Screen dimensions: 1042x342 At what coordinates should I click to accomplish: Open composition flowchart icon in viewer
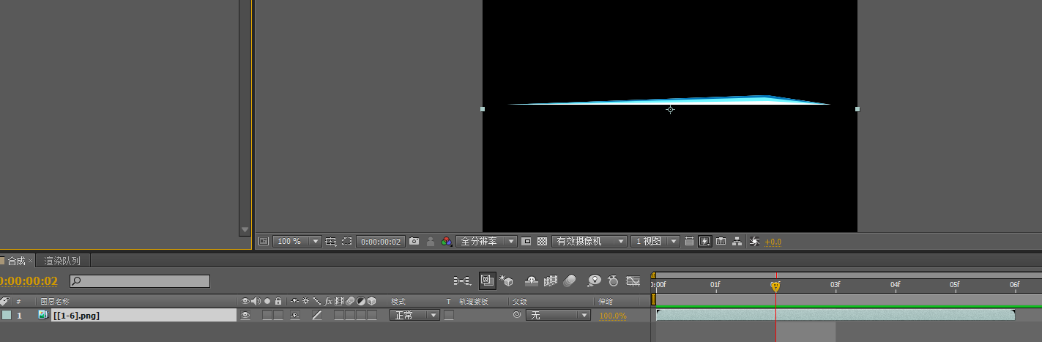pyautogui.click(x=737, y=241)
